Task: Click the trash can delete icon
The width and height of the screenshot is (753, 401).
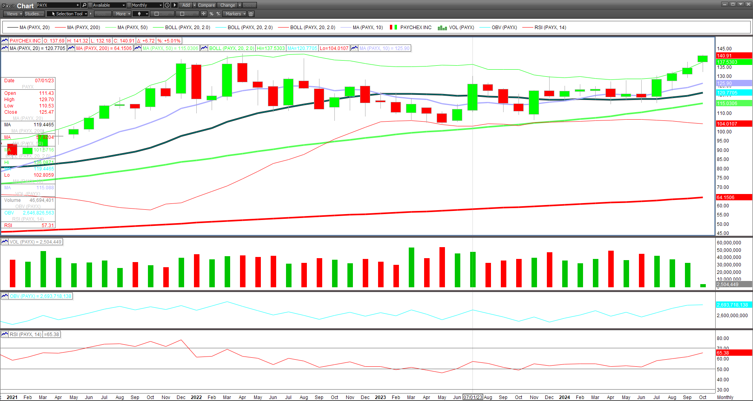Action: (251, 14)
